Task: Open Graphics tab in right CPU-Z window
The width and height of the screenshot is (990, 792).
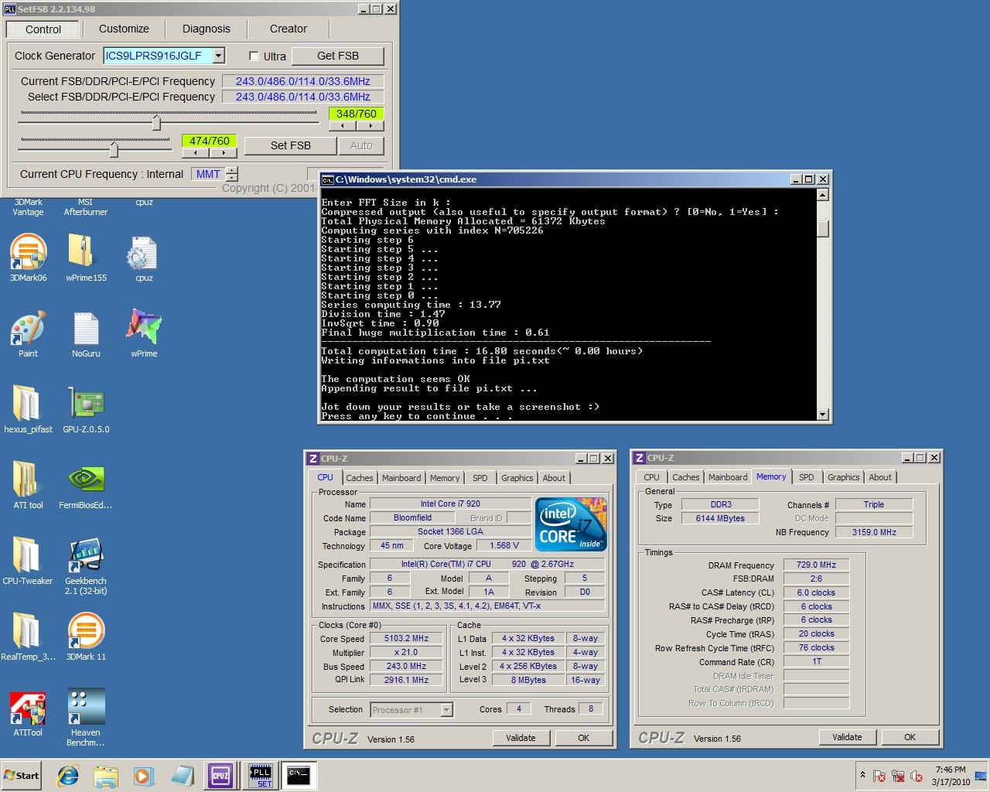Action: [x=843, y=477]
